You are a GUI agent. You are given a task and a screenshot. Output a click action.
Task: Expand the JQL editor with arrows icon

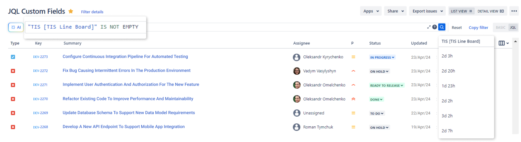coord(429,27)
